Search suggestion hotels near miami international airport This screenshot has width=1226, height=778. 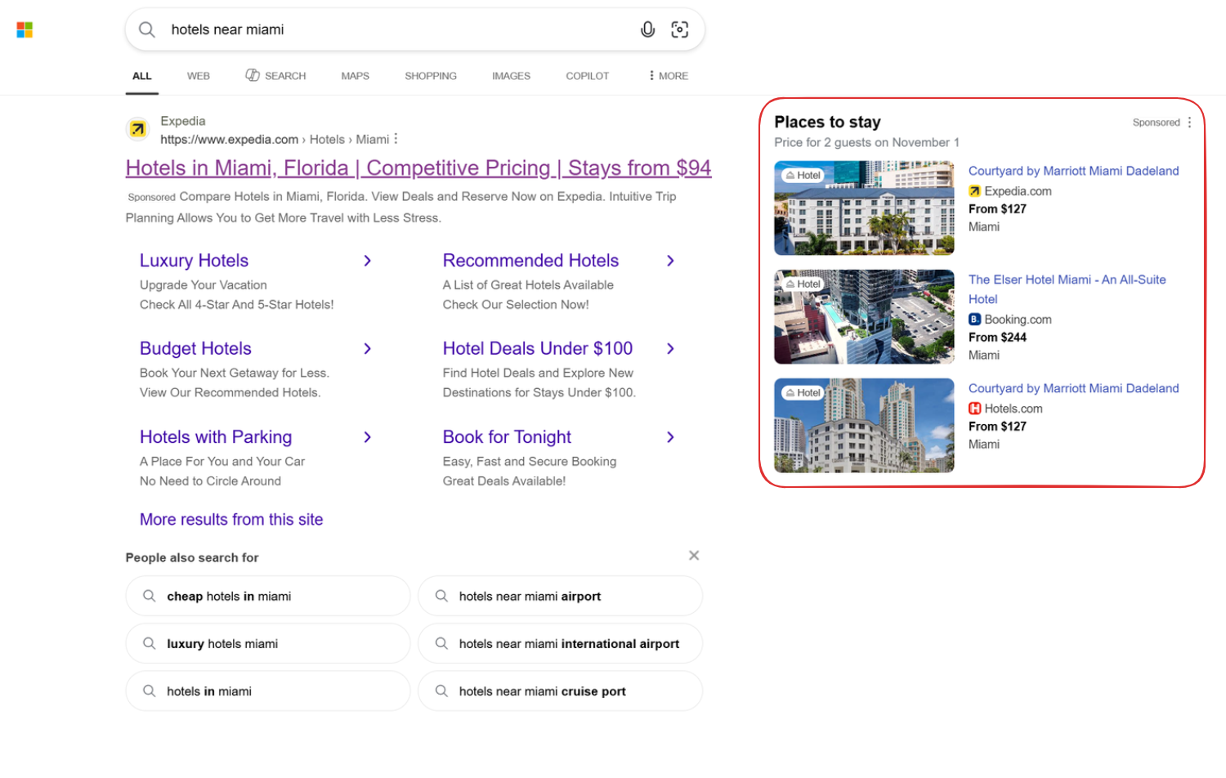(x=560, y=643)
